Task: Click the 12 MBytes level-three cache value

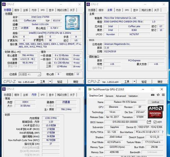Action: tap(62, 66)
